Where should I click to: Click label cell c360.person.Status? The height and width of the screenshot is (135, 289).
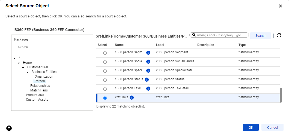(x=170, y=79)
